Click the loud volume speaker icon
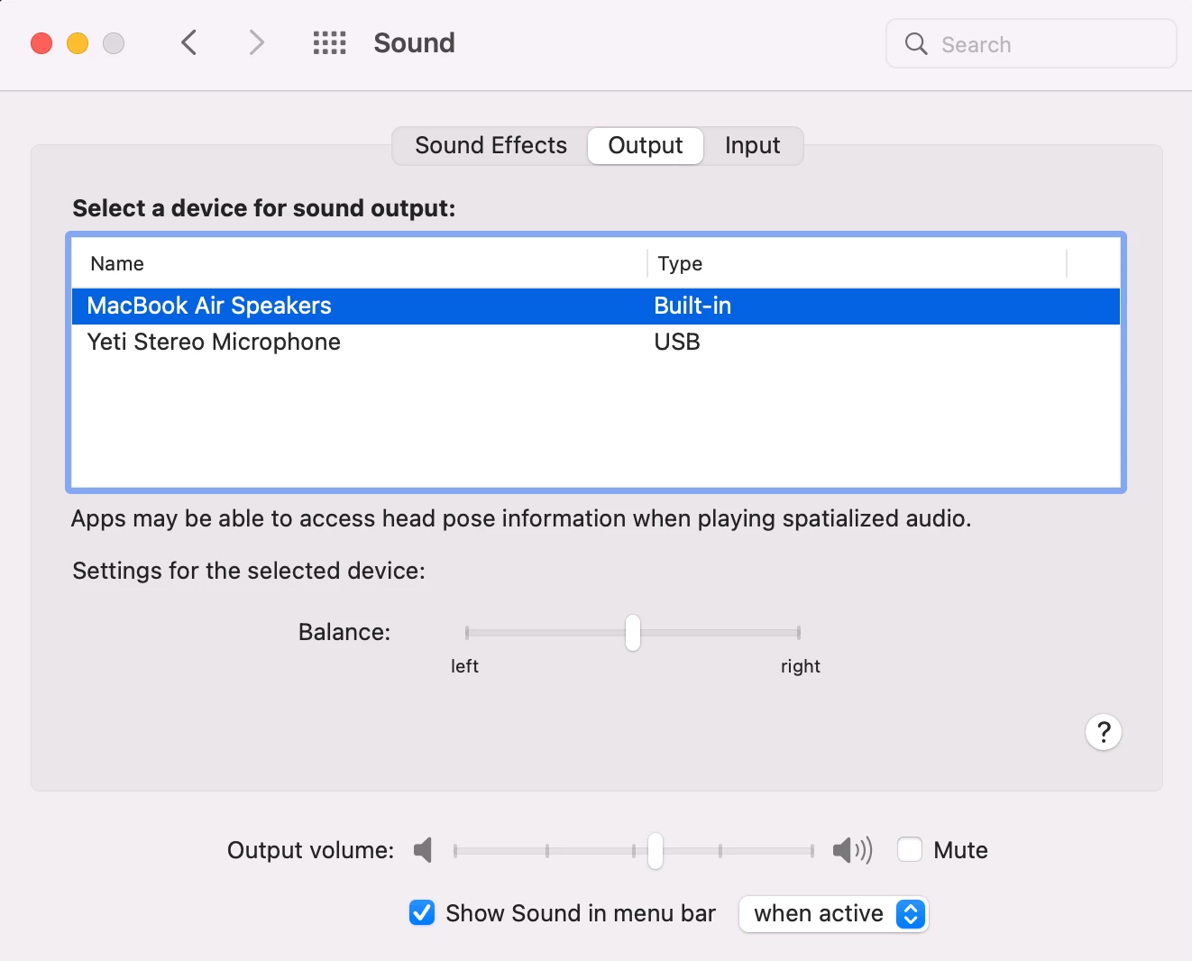 point(852,850)
